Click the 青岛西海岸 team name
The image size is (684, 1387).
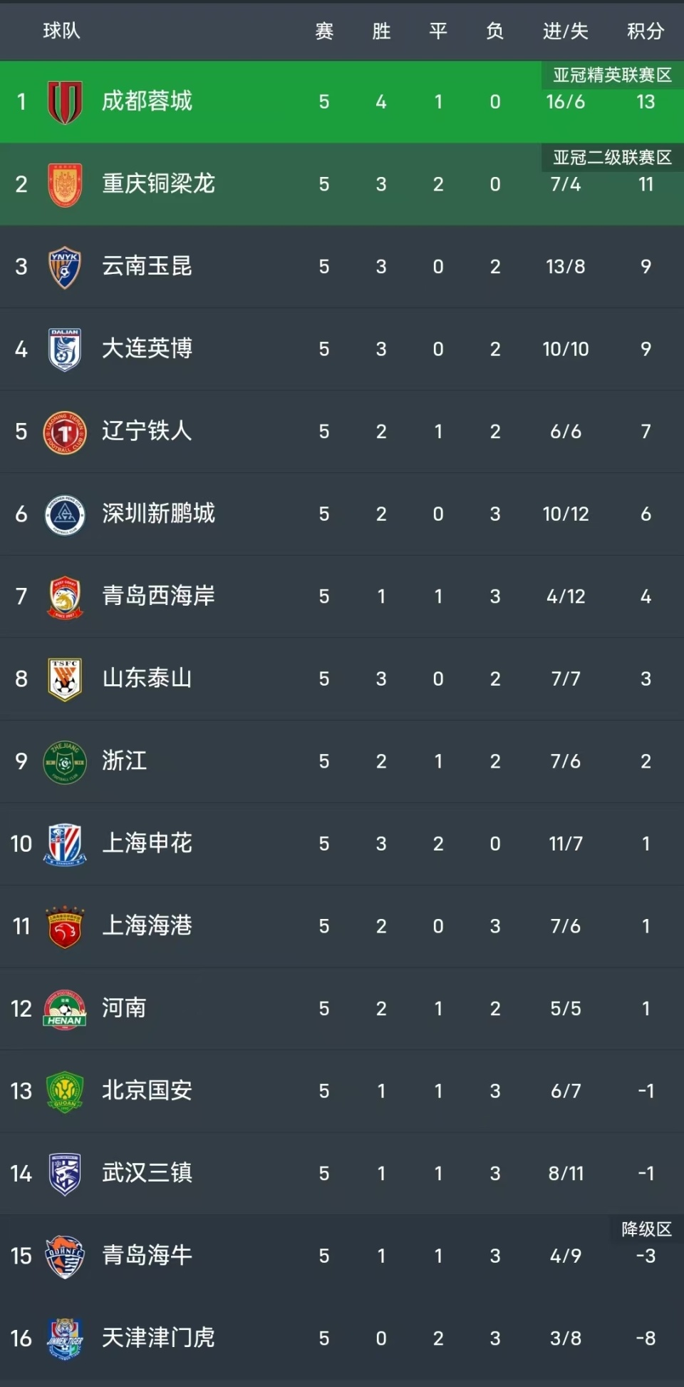coord(158,596)
